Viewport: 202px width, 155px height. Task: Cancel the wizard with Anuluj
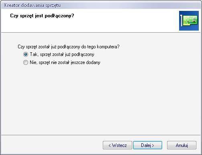click(x=182, y=145)
